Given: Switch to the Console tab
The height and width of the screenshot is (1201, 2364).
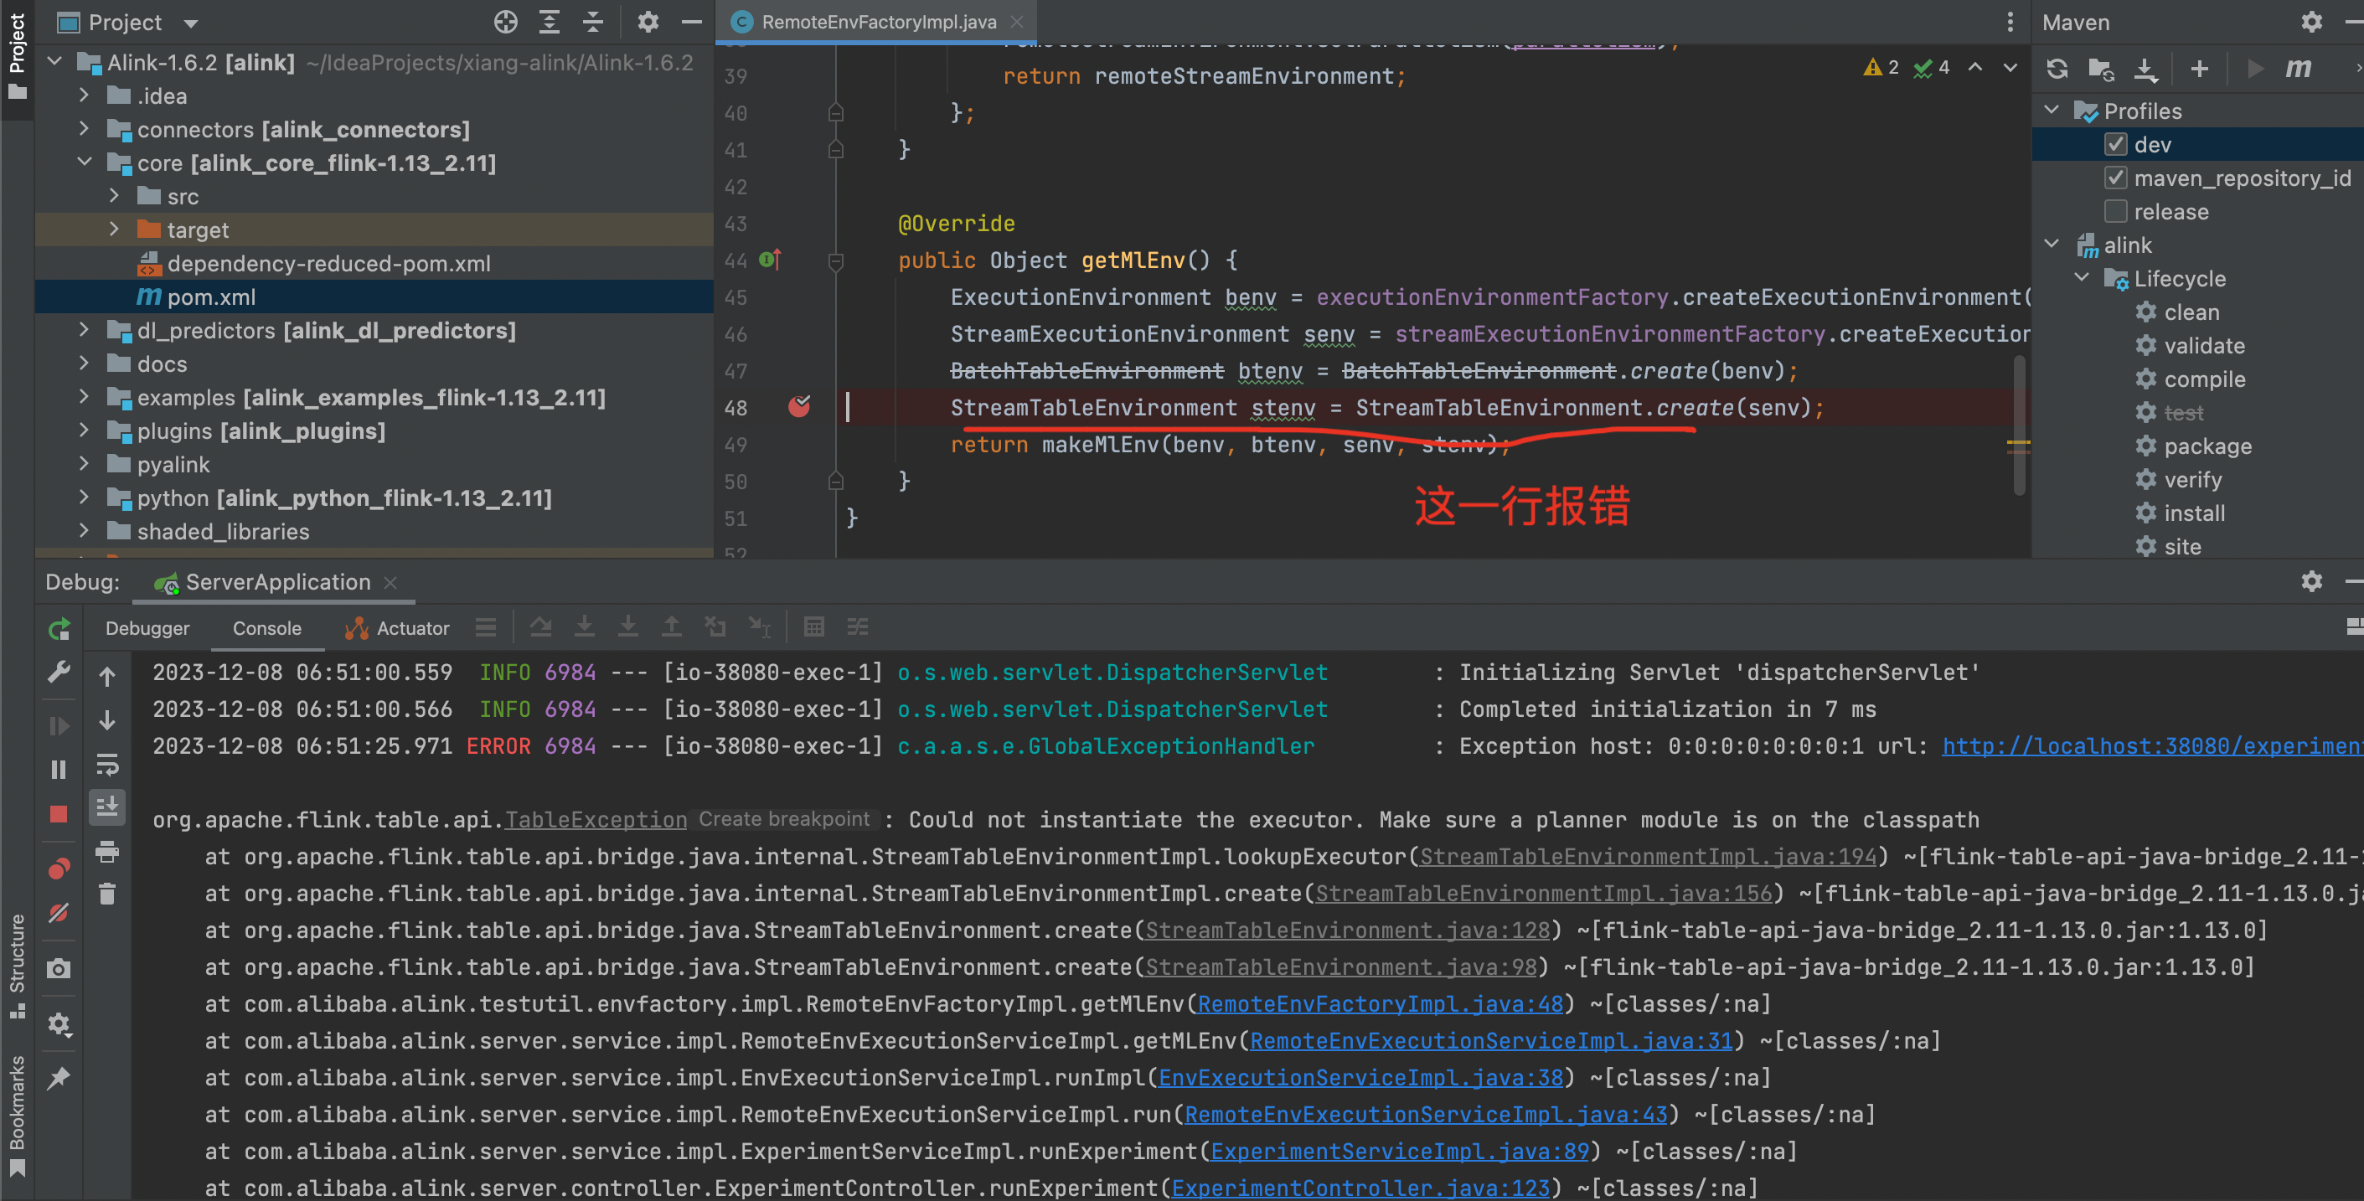Looking at the screenshot, I should pyautogui.click(x=267, y=628).
